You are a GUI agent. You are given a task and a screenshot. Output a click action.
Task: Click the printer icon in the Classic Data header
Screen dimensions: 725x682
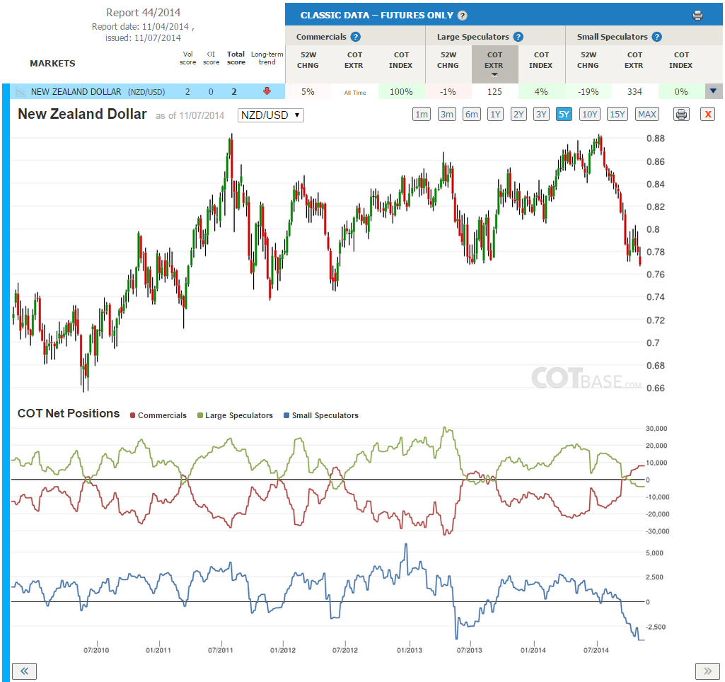(x=697, y=16)
